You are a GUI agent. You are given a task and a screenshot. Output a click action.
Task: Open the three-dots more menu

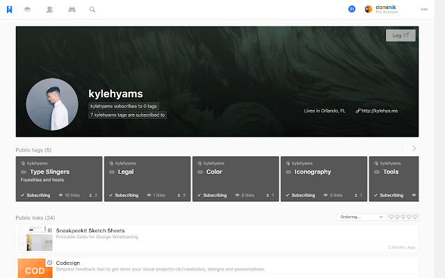pos(424,10)
